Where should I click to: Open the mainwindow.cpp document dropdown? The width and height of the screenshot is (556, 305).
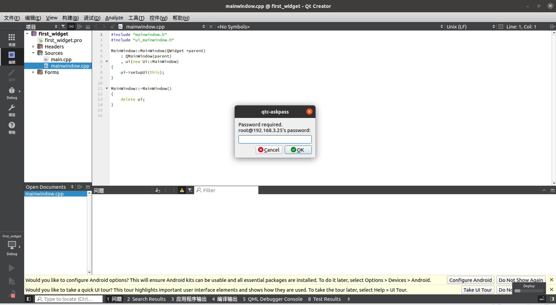(x=165, y=27)
